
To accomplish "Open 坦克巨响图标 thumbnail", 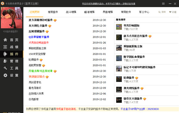I will click(x=119, y=27).
